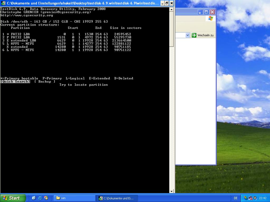Click the console vertical scrollbar thumb

(x=171, y=29)
